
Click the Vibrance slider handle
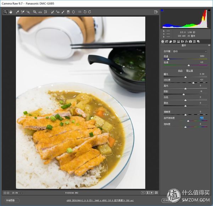[x=188, y=121]
